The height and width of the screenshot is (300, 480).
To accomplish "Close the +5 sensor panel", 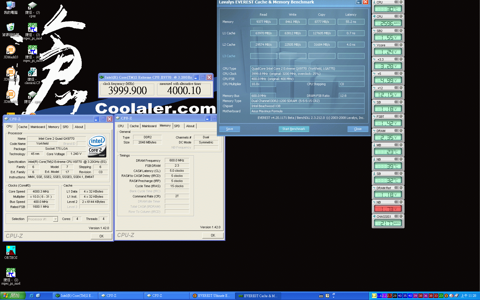I will [401, 73].
